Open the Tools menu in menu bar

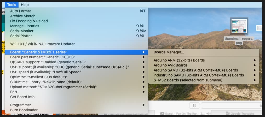pyautogui.click(x=11, y=5)
